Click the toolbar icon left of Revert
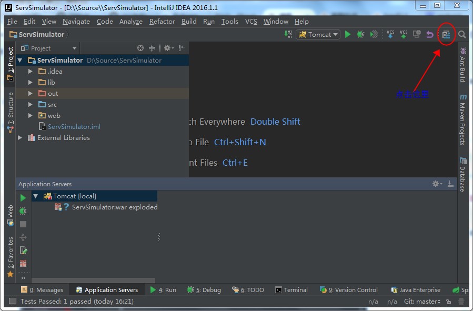 coord(417,34)
